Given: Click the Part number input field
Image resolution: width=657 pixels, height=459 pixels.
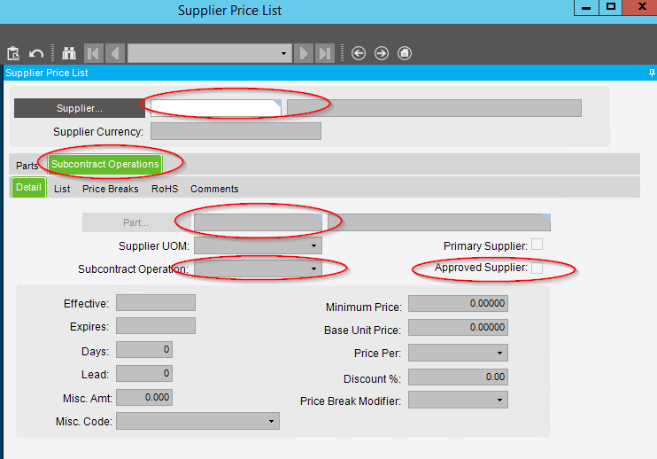Looking at the screenshot, I should tap(259, 222).
